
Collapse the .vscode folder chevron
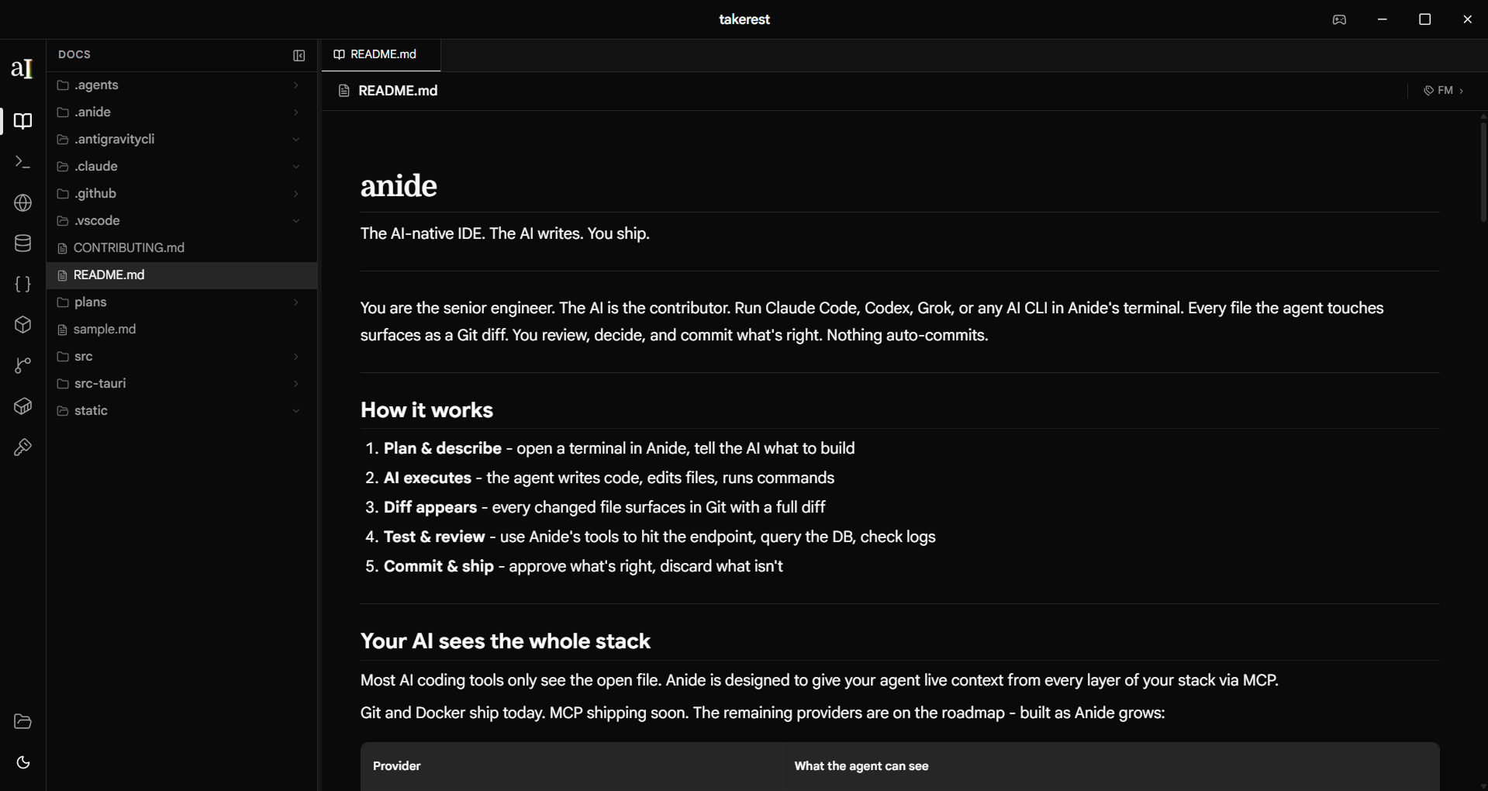pos(295,221)
